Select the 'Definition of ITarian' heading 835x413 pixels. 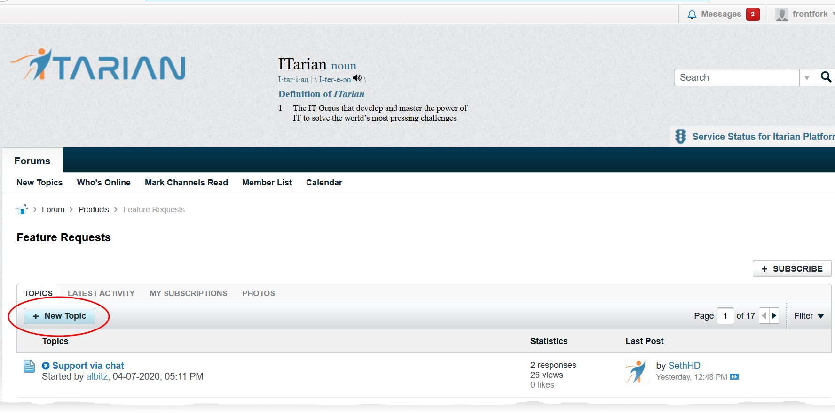pyautogui.click(x=321, y=94)
